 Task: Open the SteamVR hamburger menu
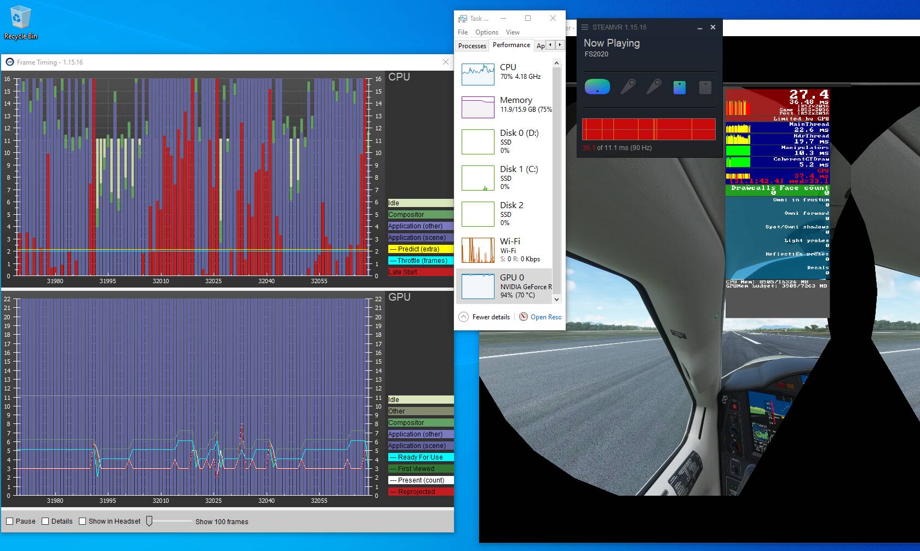pos(585,27)
